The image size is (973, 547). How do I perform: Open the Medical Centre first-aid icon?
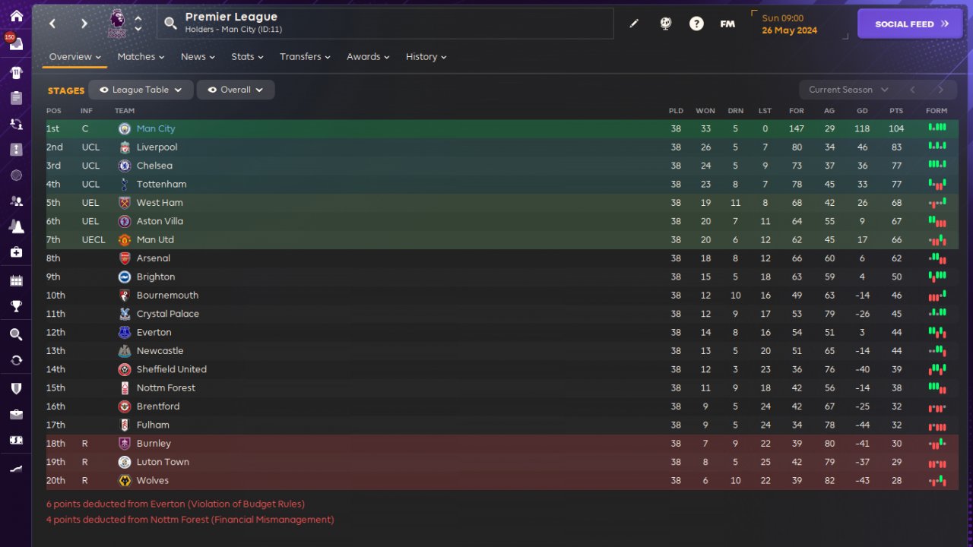[16, 252]
